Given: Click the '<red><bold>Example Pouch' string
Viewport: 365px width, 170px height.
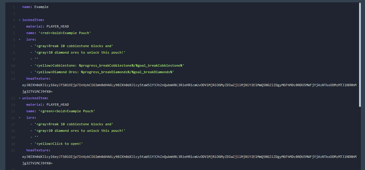Looking at the screenshot, I should tap(65, 33).
